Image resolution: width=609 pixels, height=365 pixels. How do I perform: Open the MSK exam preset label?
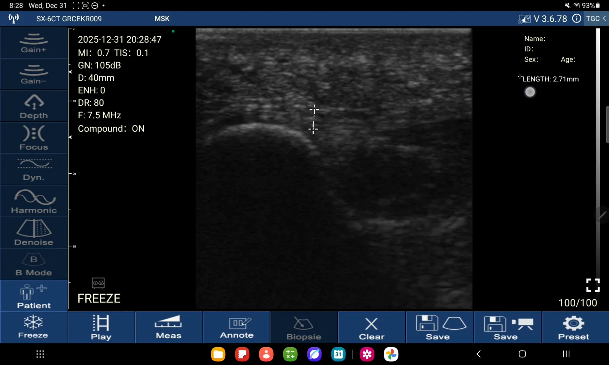[x=162, y=19]
